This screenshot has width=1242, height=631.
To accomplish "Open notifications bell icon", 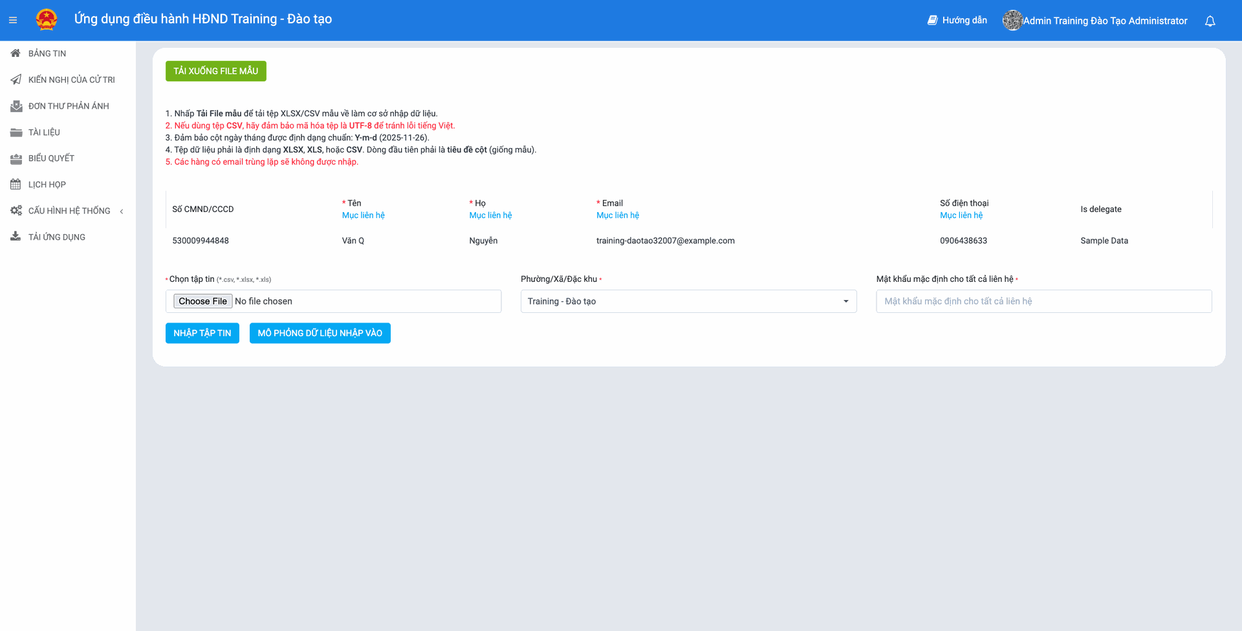I will (x=1210, y=21).
